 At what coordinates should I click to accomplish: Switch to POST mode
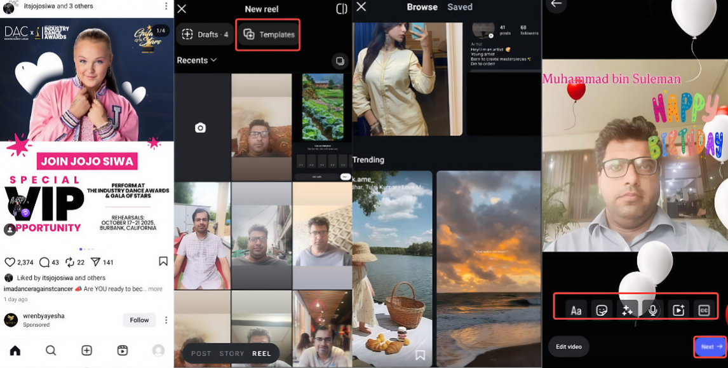click(201, 353)
